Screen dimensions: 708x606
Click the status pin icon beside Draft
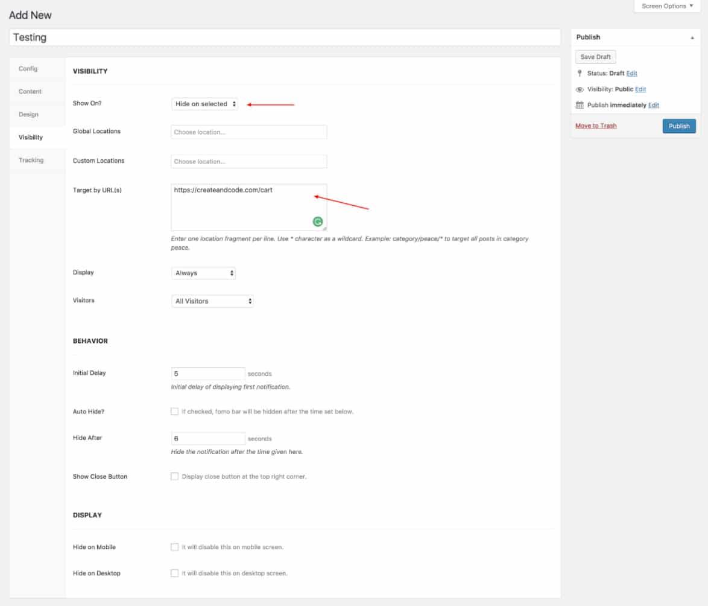click(580, 73)
